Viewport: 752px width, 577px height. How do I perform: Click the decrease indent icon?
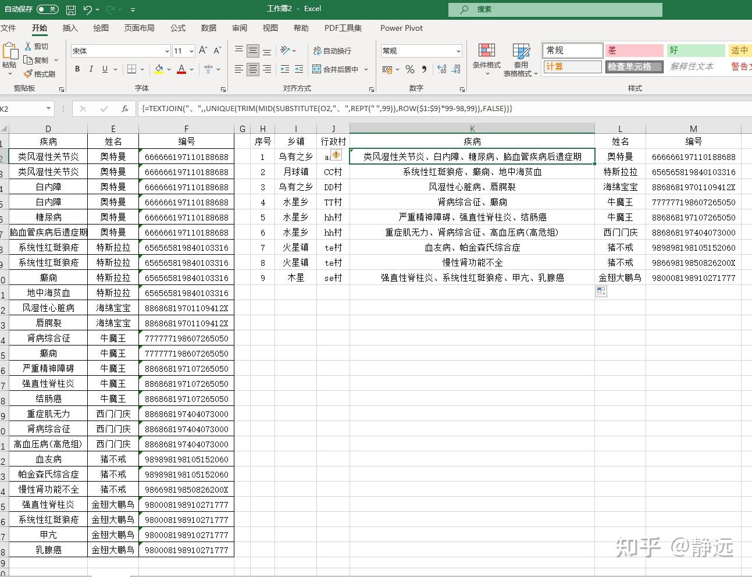click(285, 69)
